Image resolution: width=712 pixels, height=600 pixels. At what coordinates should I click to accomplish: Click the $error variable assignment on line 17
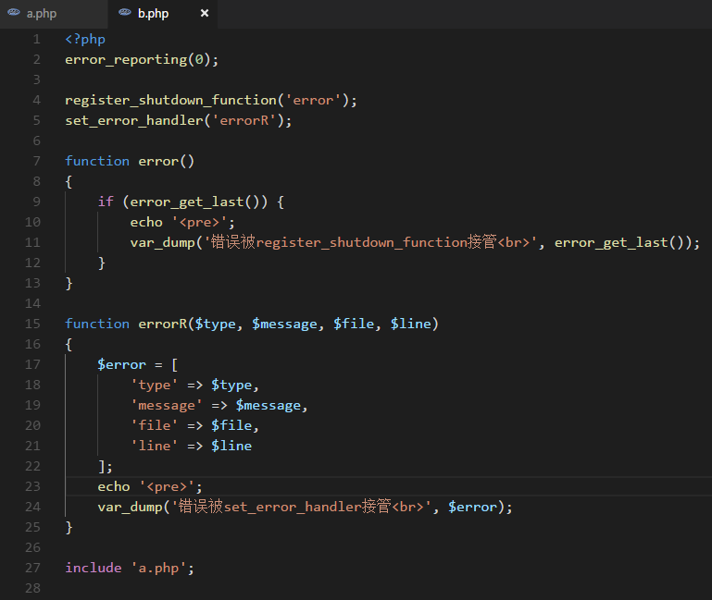pyautogui.click(x=121, y=364)
